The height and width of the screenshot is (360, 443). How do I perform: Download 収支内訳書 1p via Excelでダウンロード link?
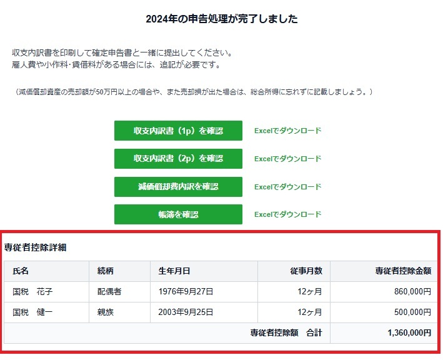[x=287, y=131]
